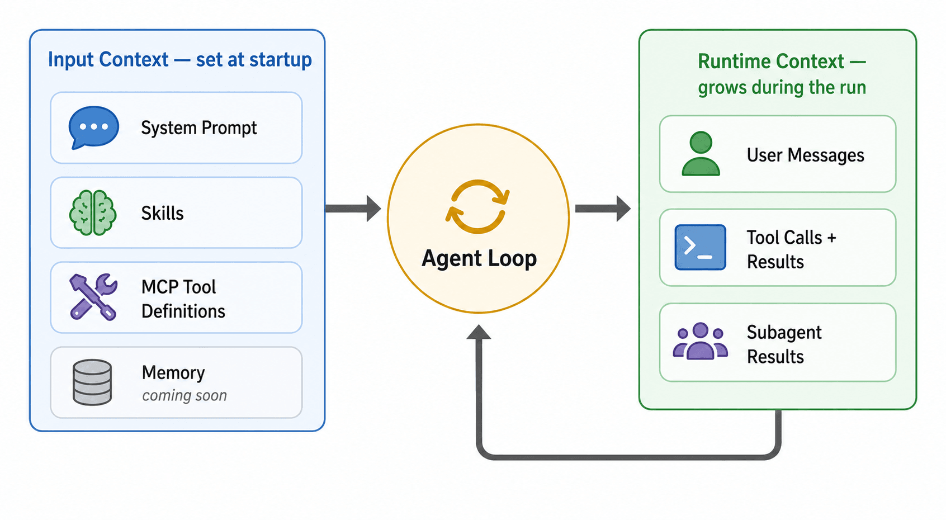Click the blue speech bubble icon
Screen dimensions: 946x520
(x=93, y=127)
